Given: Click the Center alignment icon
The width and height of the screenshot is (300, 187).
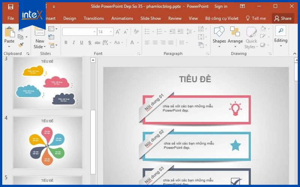Looking at the screenshot, I should [155, 42].
